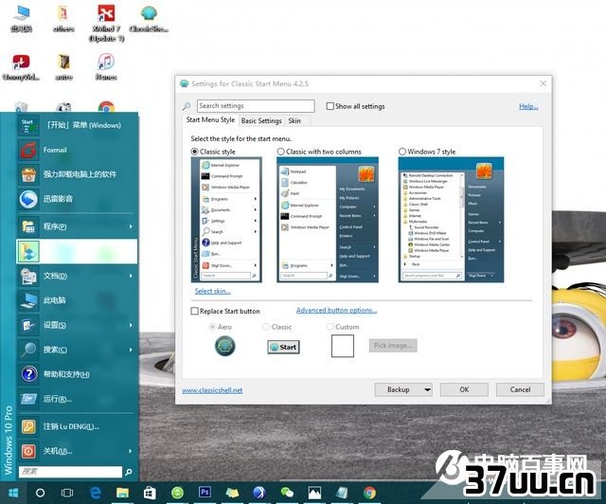Open the Advanced button options... link
Viewport: 606px width, 504px height.
pyautogui.click(x=336, y=310)
